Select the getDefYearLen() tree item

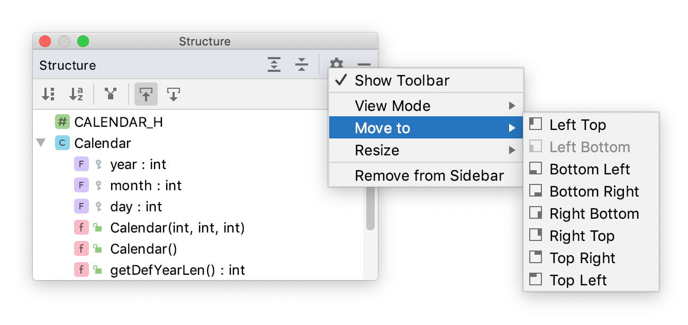pos(177,270)
